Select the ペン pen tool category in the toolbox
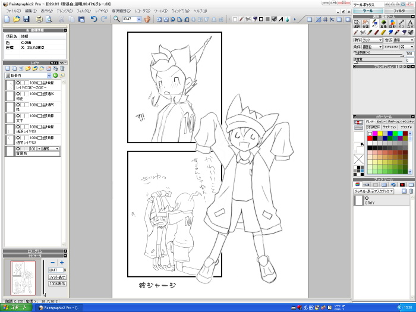416x312 pixels. [374, 24]
